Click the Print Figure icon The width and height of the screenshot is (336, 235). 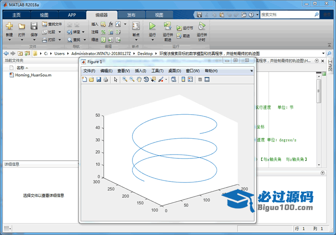[x=106, y=80]
